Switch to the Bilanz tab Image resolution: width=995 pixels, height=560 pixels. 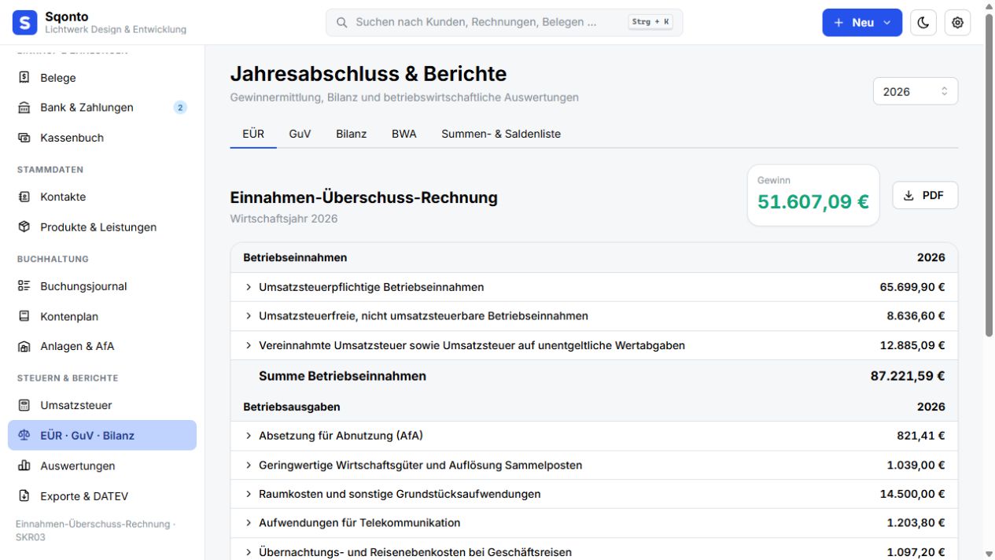[352, 134]
